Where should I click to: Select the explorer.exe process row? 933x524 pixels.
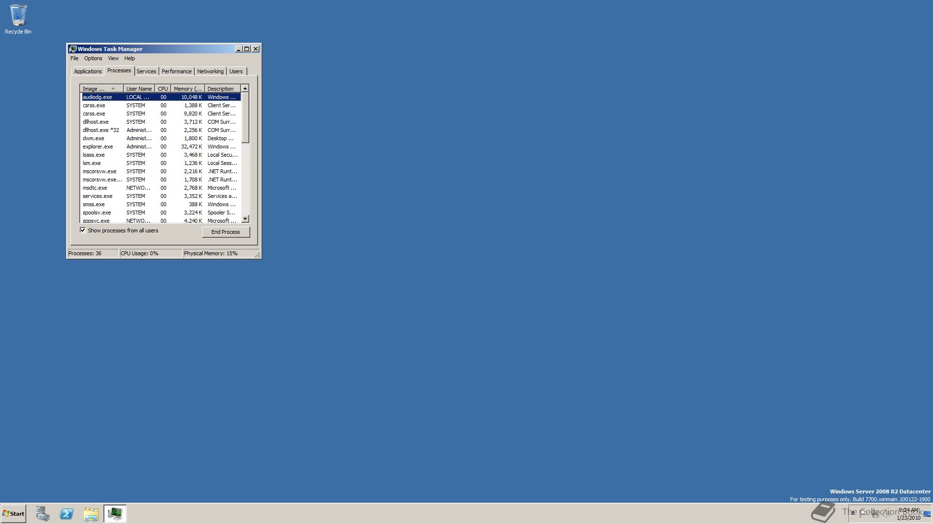pyautogui.click(x=98, y=147)
